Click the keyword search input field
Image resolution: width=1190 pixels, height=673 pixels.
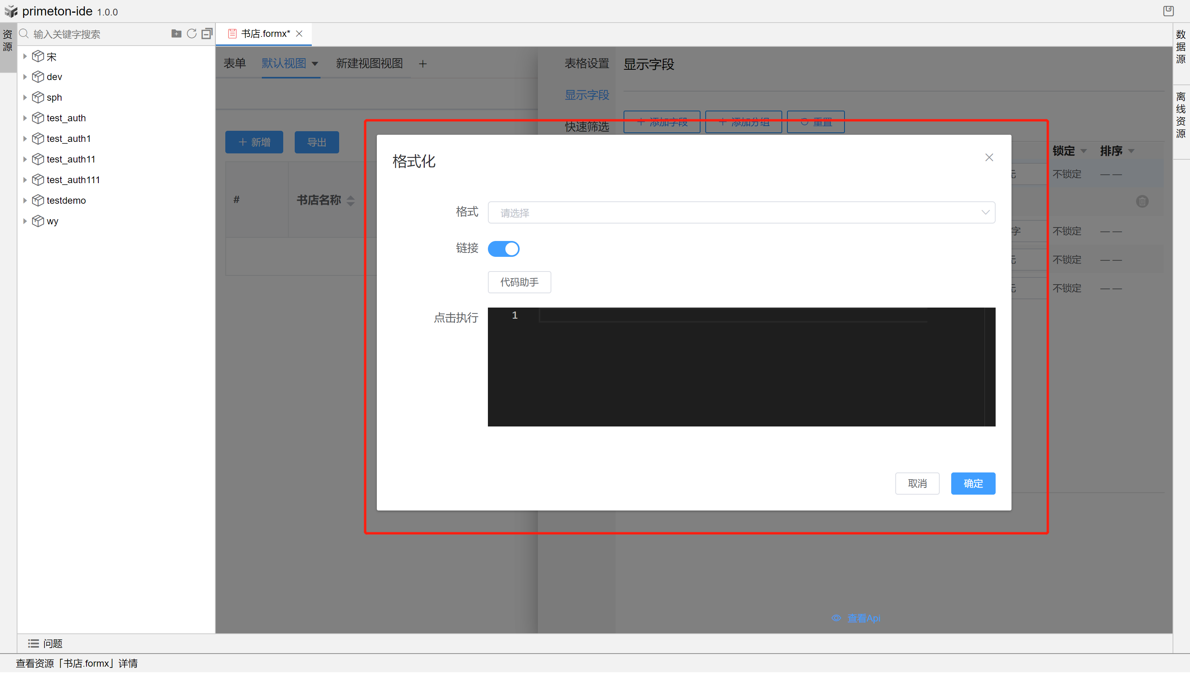click(x=100, y=34)
